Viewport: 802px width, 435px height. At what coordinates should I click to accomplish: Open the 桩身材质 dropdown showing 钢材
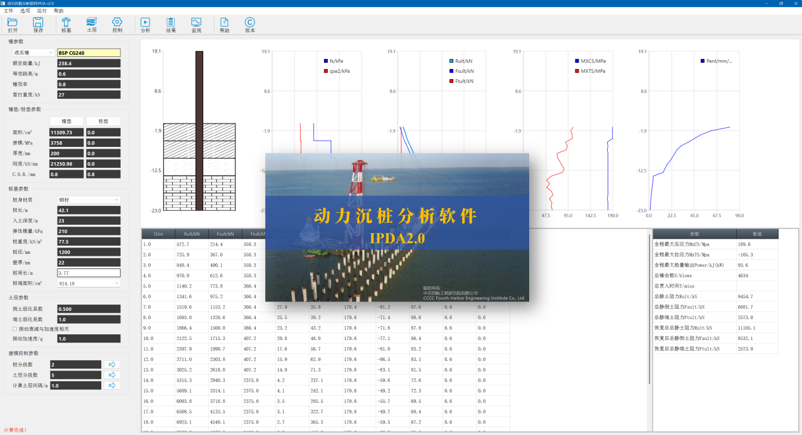(88, 199)
